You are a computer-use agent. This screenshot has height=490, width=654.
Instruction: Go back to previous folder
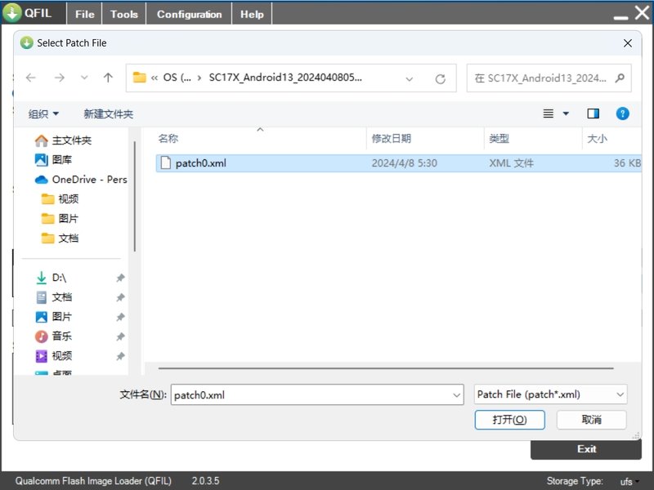click(31, 78)
